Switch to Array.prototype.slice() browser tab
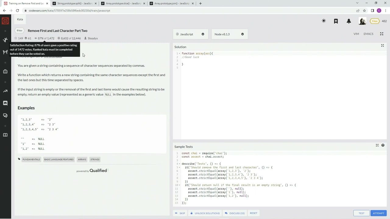The height and width of the screenshot is (219, 390). [123, 3]
